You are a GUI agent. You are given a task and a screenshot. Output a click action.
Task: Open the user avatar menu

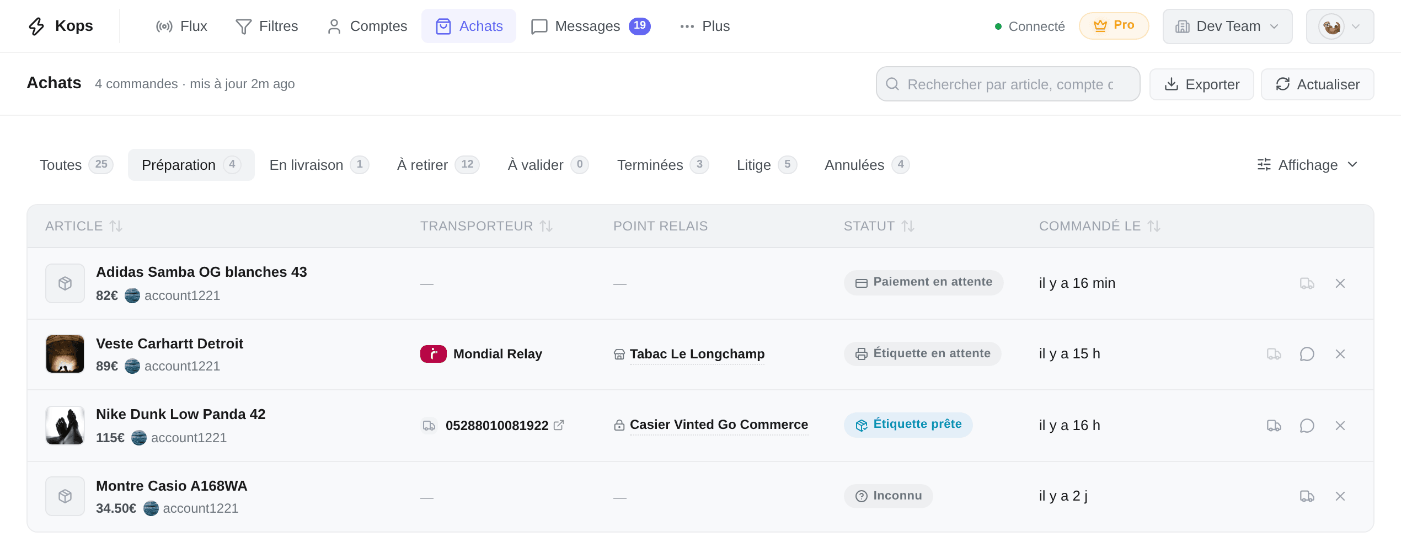[1340, 26]
